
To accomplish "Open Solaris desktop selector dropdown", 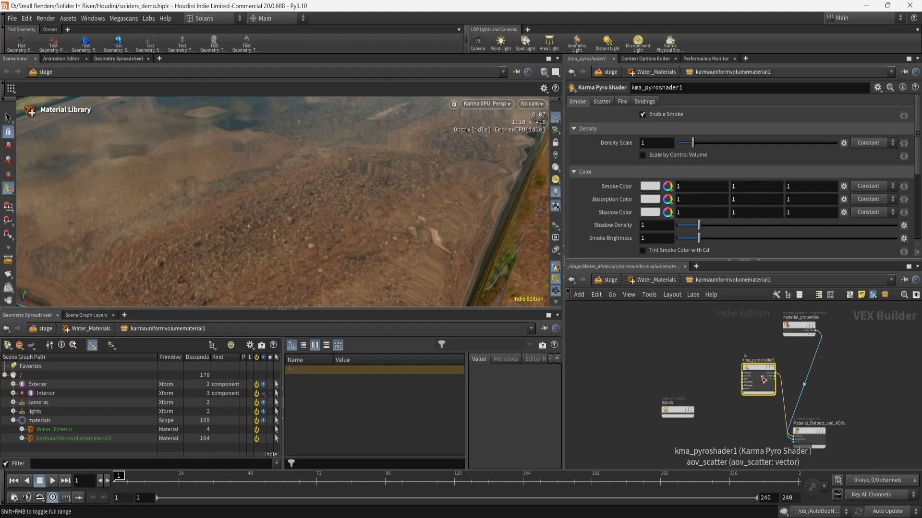I will [214, 18].
